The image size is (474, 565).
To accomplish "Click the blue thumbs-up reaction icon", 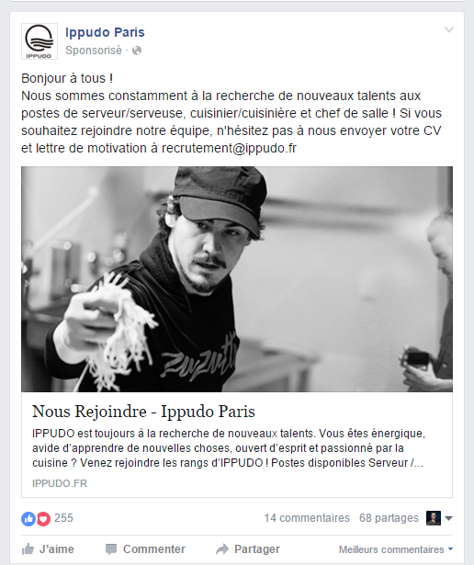I will click(x=28, y=519).
